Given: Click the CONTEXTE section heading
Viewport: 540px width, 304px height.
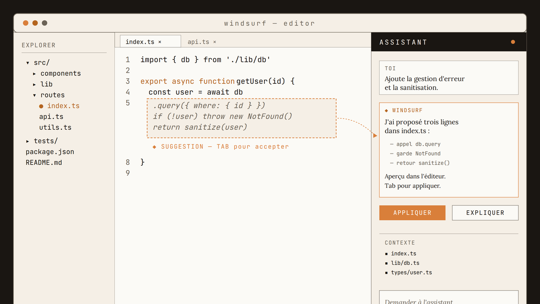Looking at the screenshot, I should (x=400, y=243).
